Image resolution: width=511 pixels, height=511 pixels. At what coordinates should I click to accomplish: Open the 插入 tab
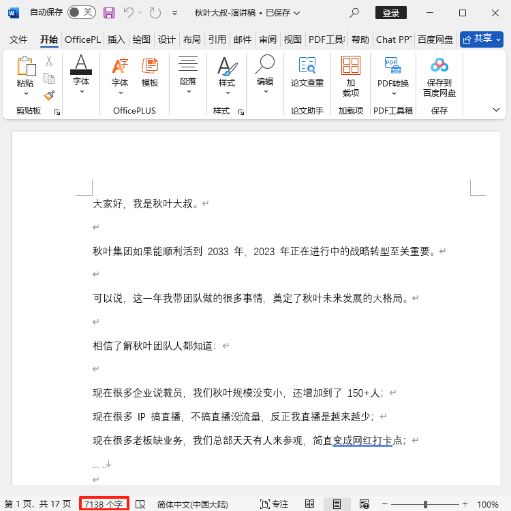(x=116, y=39)
